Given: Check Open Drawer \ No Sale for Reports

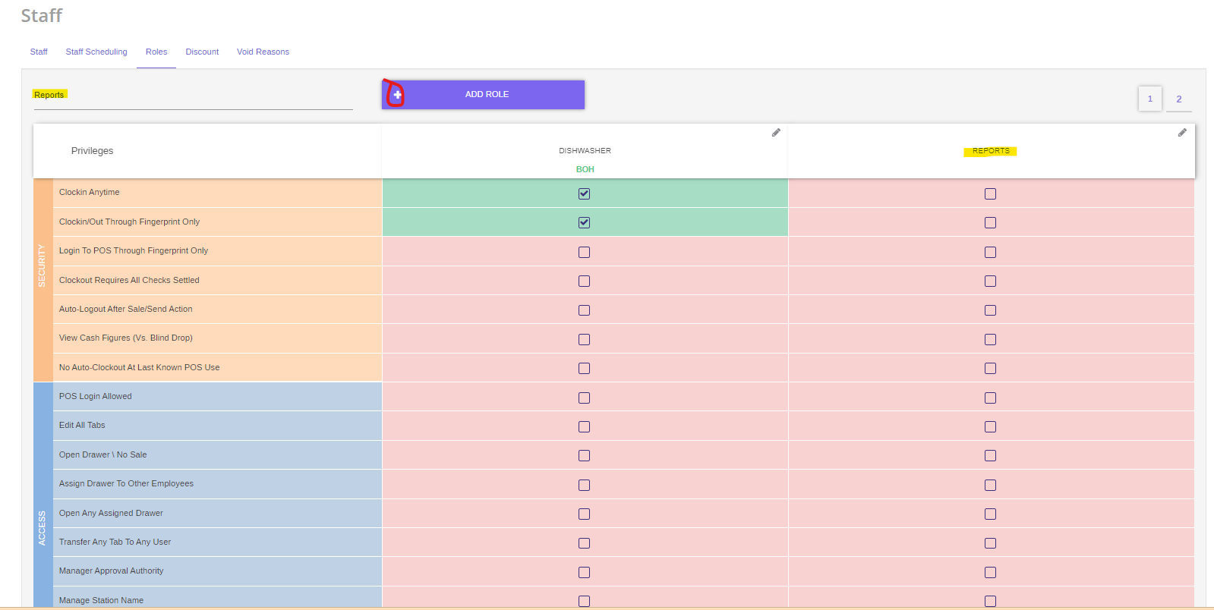Looking at the screenshot, I should coord(990,455).
